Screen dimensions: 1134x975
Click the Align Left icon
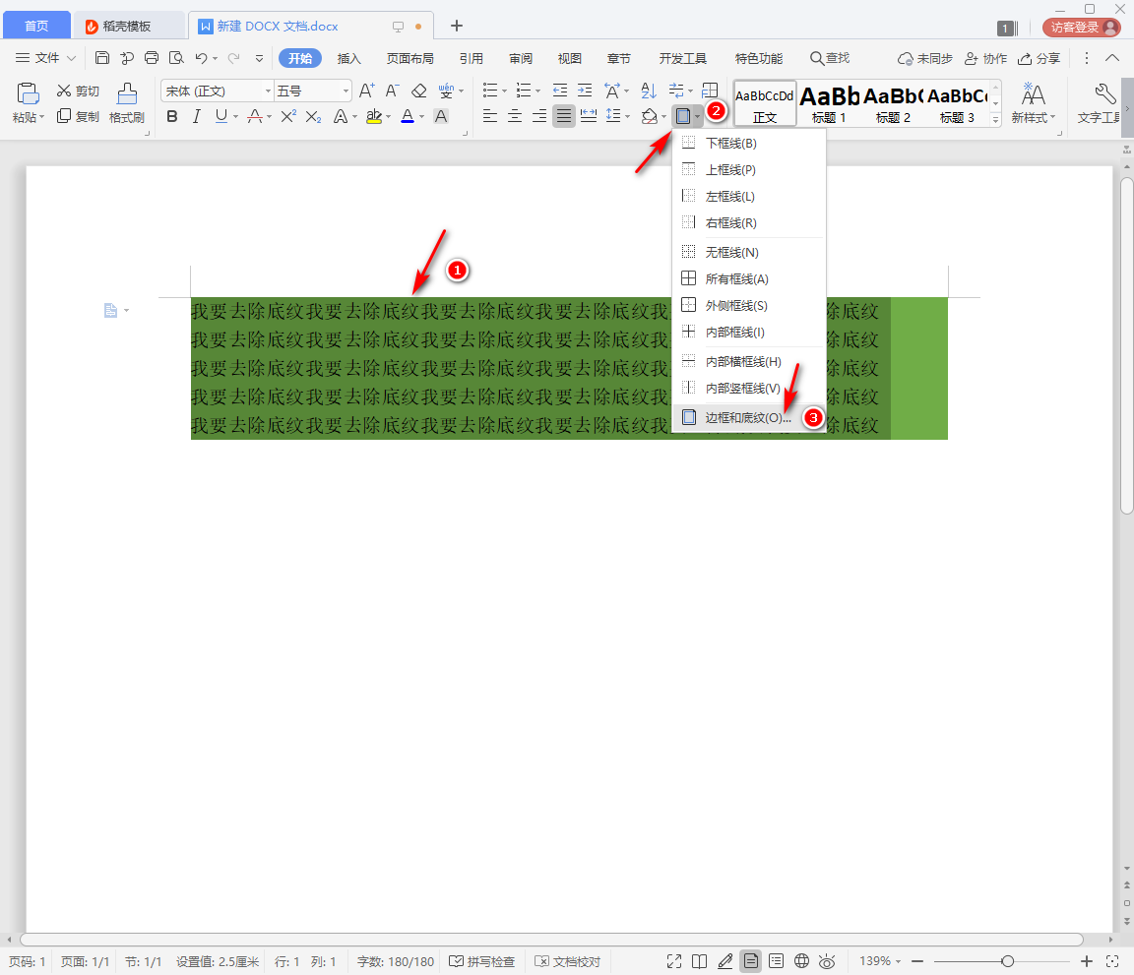coord(489,116)
